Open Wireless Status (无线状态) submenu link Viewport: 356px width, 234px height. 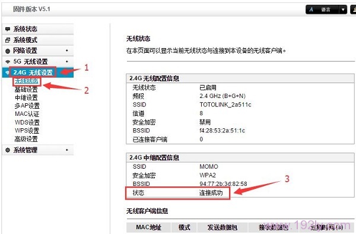coord(27,81)
